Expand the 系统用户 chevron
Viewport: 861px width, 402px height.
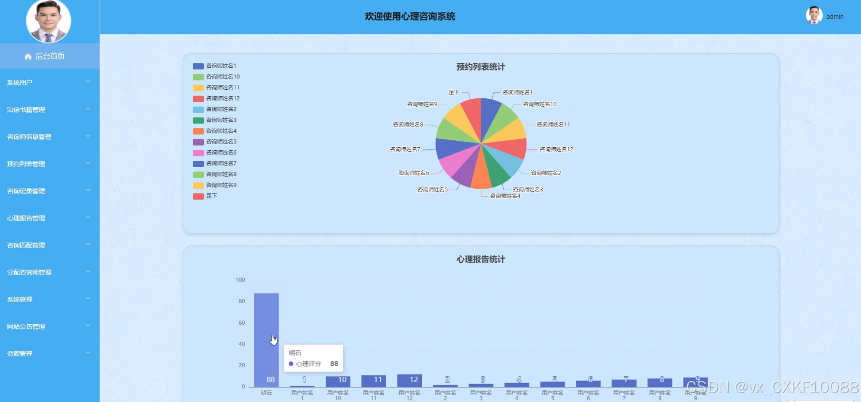click(88, 82)
